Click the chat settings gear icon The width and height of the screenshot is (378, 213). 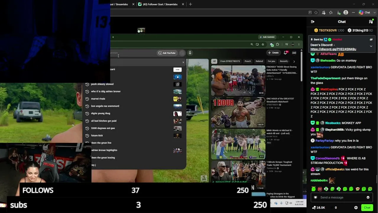[x=356, y=208]
